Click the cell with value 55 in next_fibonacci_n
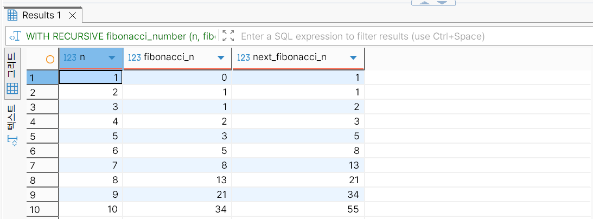This screenshot has width=593, height=219. pos(298,209)
